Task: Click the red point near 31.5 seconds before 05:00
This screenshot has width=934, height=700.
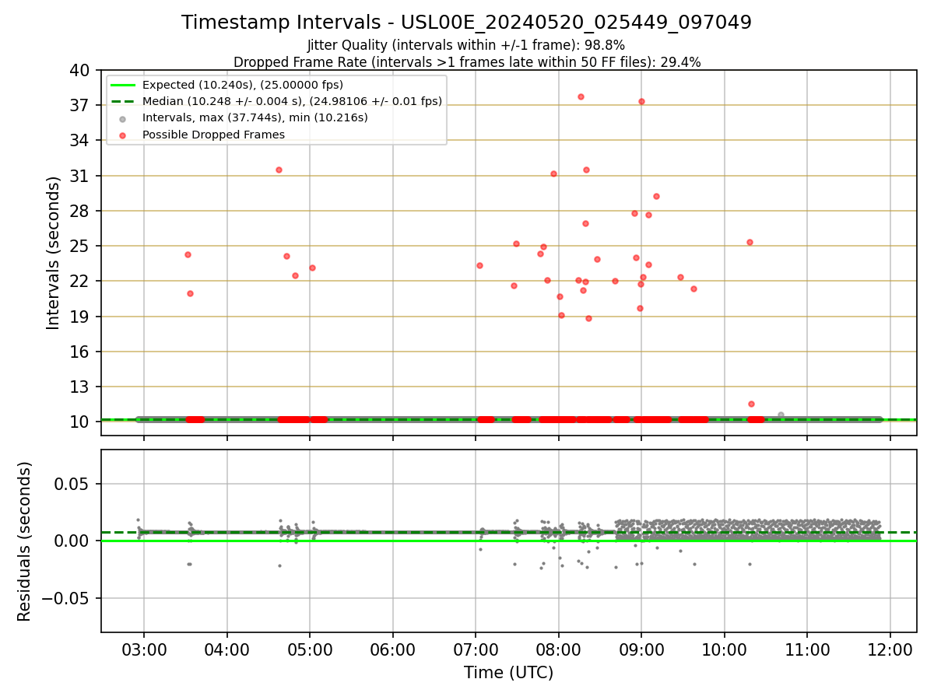Action: pyautogui.click(x=279, y=170)
